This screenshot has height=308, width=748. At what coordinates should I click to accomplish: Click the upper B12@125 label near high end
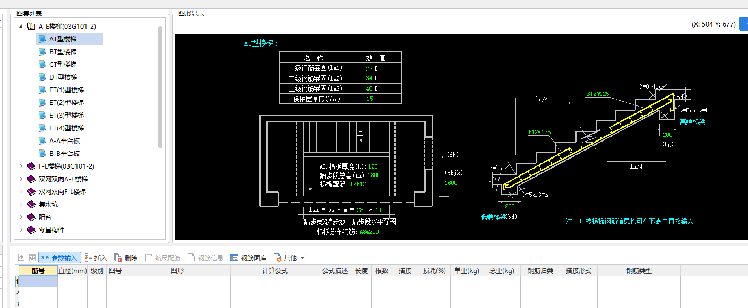598,94
